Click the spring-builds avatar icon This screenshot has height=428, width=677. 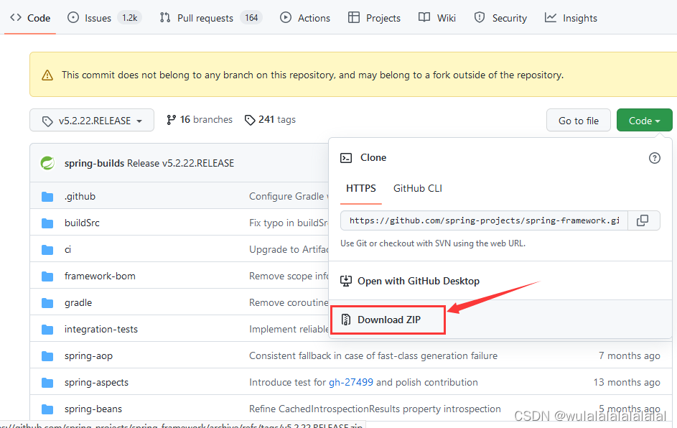[x=47, y=163]
